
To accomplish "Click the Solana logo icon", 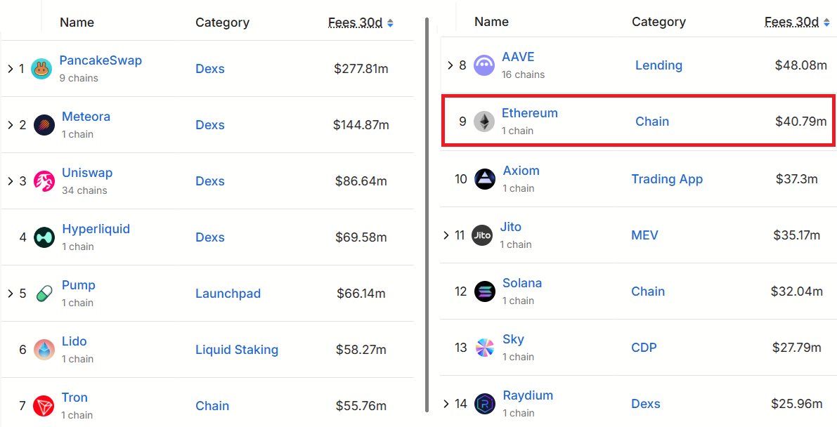I will pos(485,291).
